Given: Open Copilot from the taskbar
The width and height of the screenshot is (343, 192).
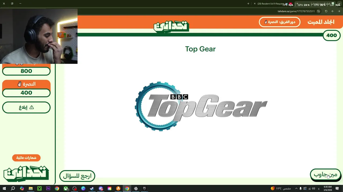Looking at the screenshot, I should tap(22, 189).
